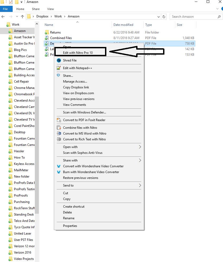Go forward with the Forward arrow
Image resolution: width=223 pixels, height=262 pixels.
[11, 17]
